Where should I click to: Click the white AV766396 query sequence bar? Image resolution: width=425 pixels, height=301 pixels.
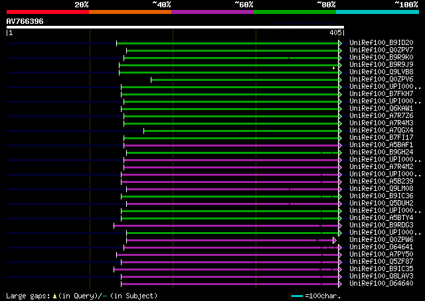pyautogui.click(x=175, y=27)
